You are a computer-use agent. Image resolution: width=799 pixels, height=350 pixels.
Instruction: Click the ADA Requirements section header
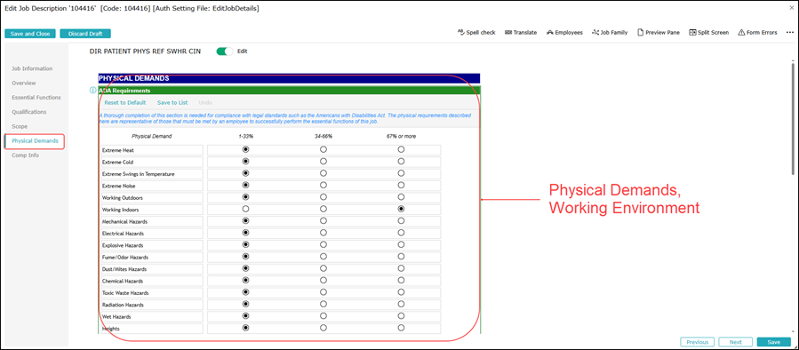289,91
